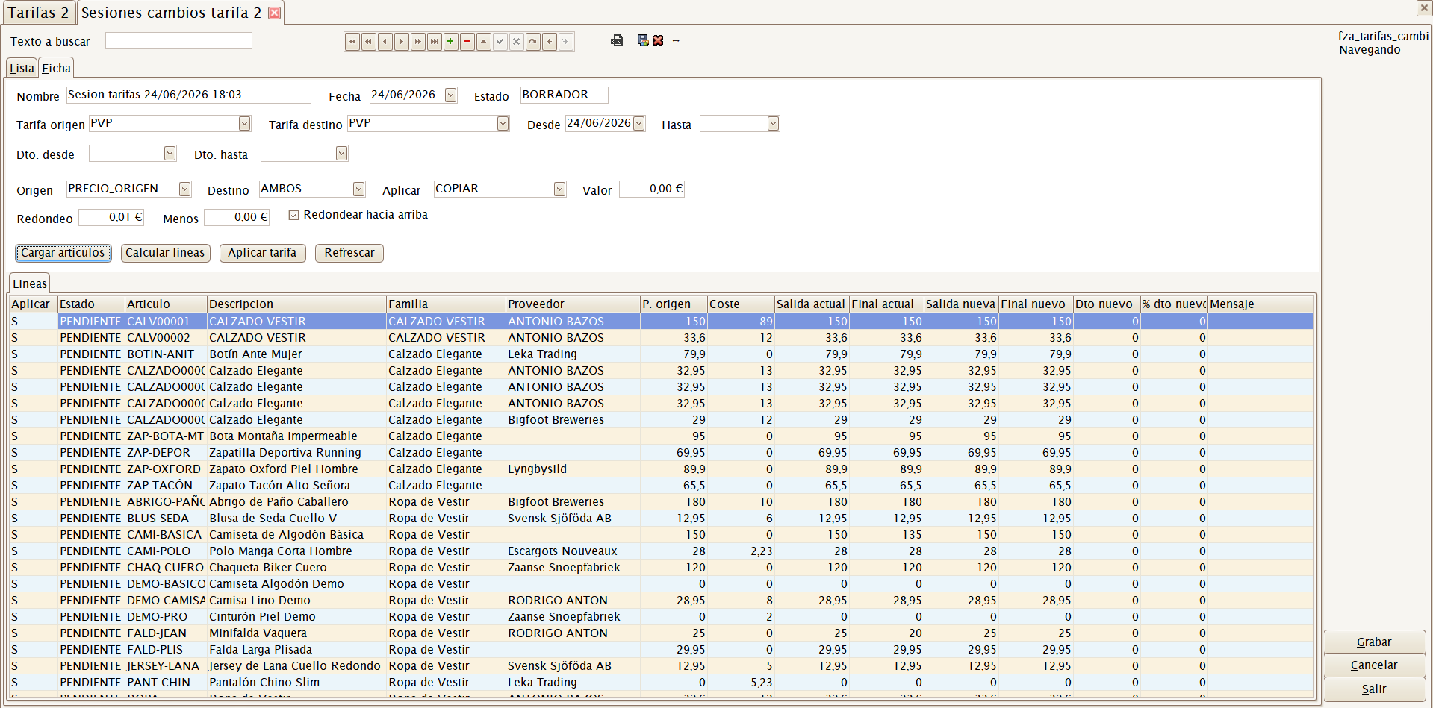Select the Sesiones cambios tarifa 2 tab
Screen dimensions: 1433x708
click(171, 13)
